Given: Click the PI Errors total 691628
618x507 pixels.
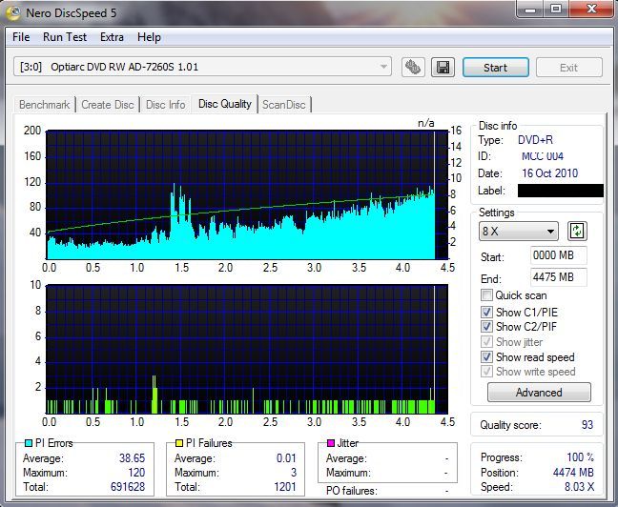Looking at the screenshot, I should (128, 487).
